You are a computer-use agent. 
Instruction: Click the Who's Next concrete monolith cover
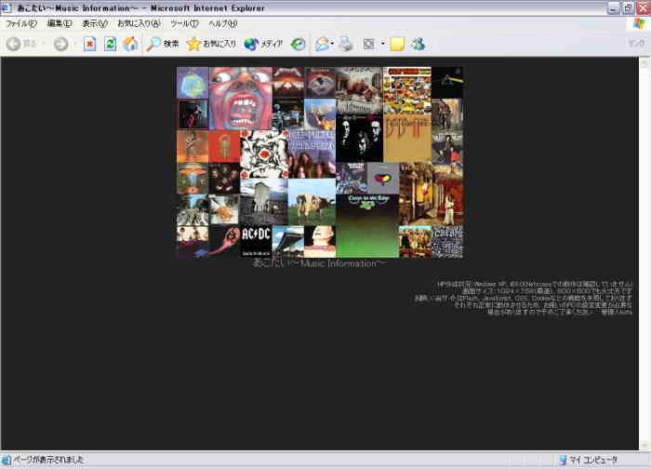(264, 202)
